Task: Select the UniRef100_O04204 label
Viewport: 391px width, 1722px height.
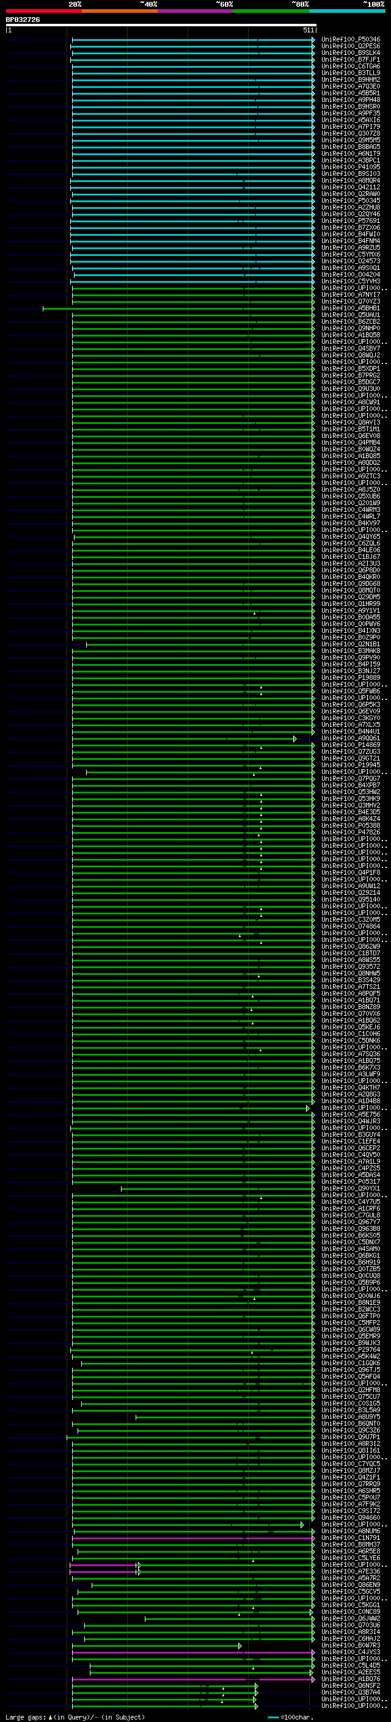Action: pos(351,274)
